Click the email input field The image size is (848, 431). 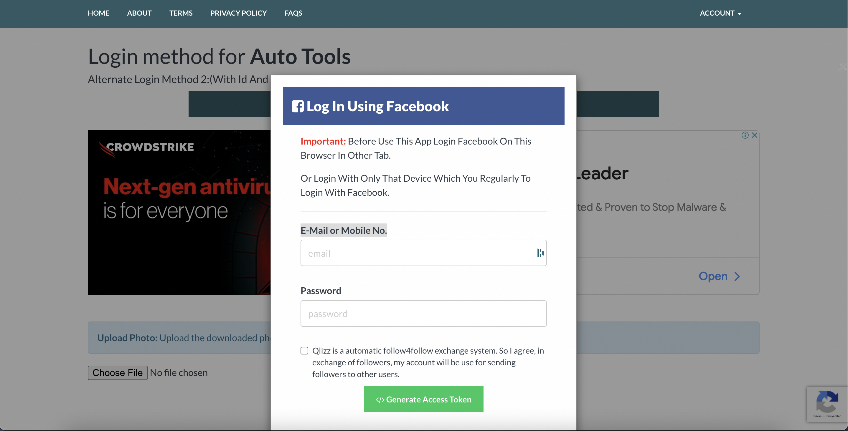423,252
